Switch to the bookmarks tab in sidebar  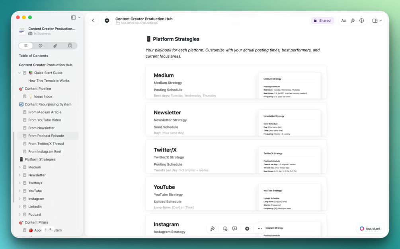click(70, 46)
